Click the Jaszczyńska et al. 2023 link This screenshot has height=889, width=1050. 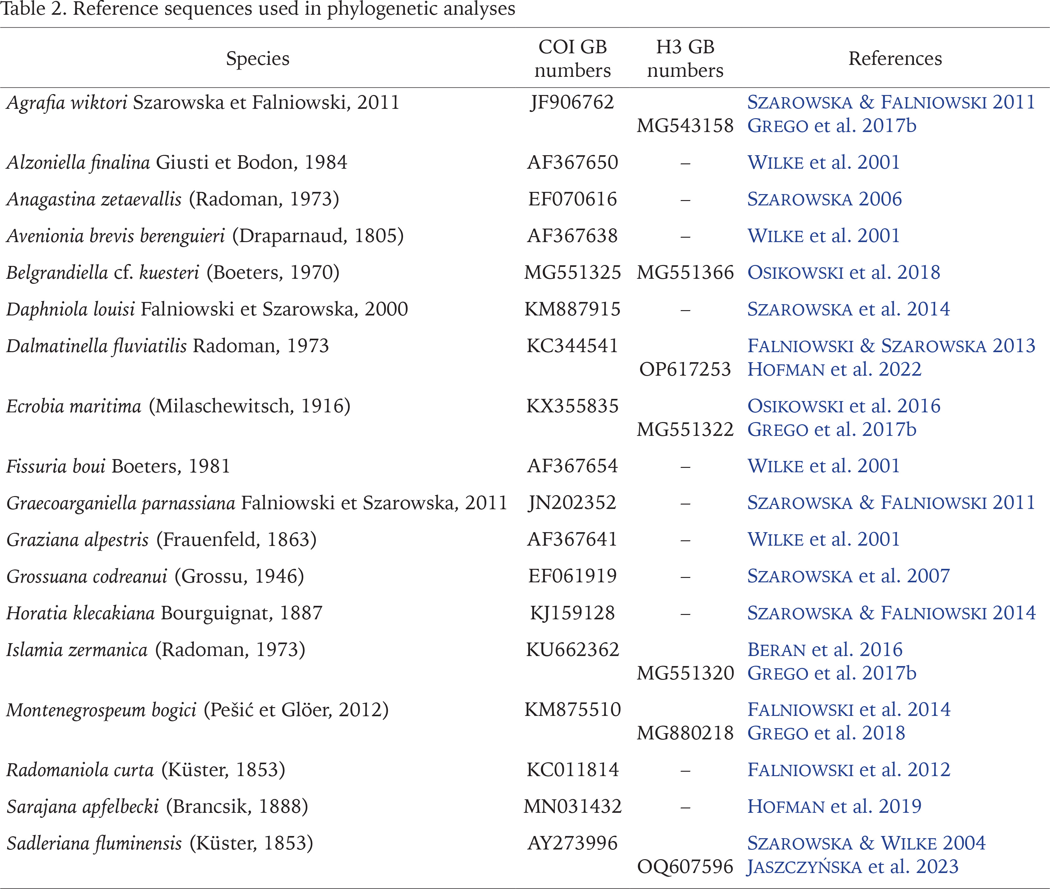click(852, 867)
